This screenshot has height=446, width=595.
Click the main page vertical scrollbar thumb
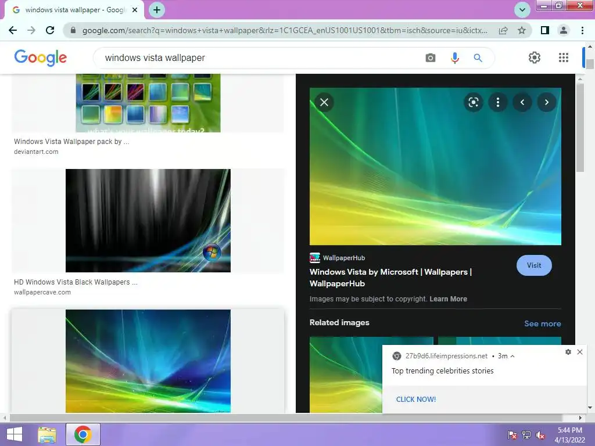pyautogui.click(x=590, y=64)
